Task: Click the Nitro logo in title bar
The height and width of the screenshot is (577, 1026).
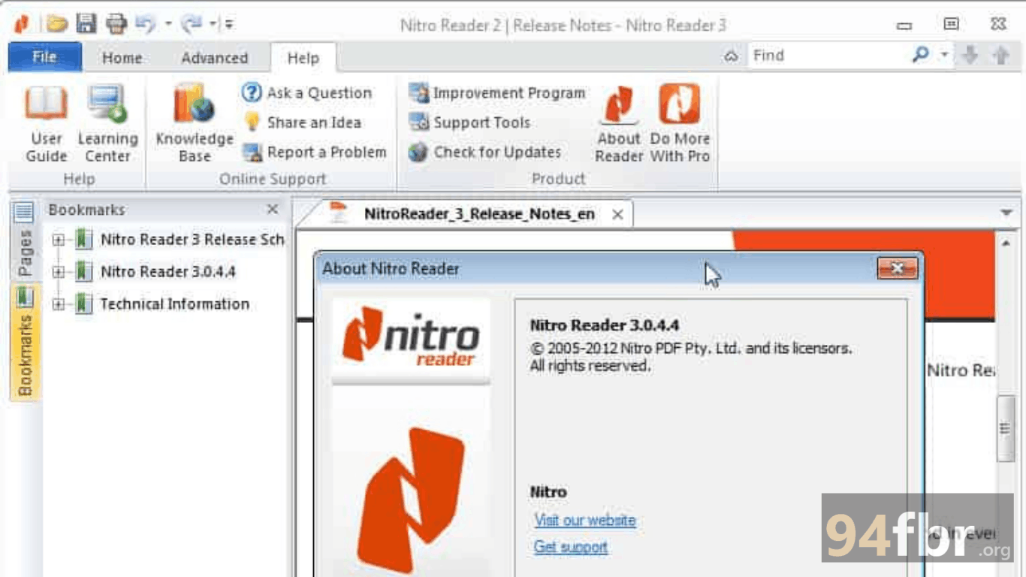Action: [23, 24]
